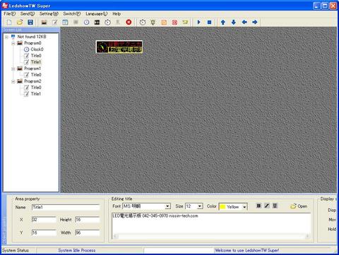The image size is (339, 255).
Task: Toggle underline text formatting
Action: [275, 206]
